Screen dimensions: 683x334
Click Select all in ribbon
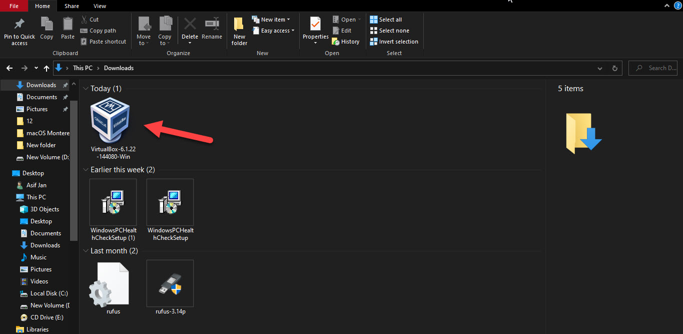click(386, 20)
